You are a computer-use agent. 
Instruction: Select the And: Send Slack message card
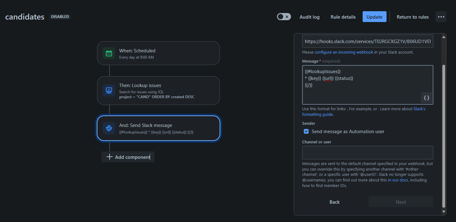(x=159, y=128)
